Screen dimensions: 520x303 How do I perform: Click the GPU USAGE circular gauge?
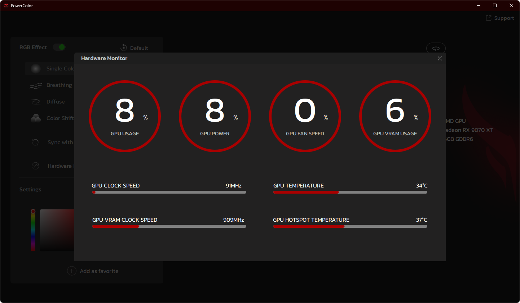point(125,116)
